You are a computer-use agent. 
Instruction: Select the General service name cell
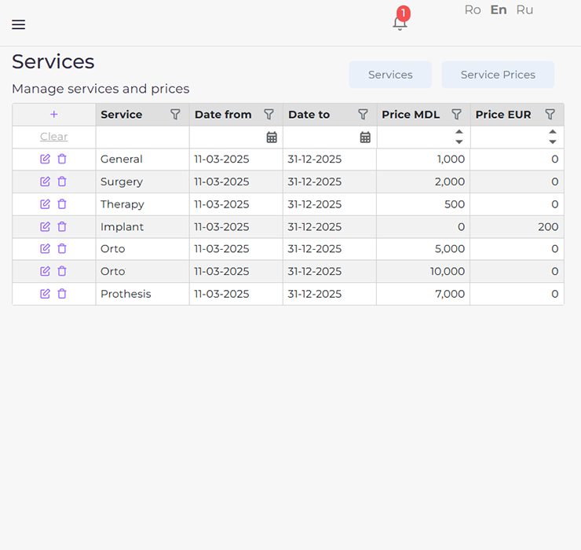143,159
